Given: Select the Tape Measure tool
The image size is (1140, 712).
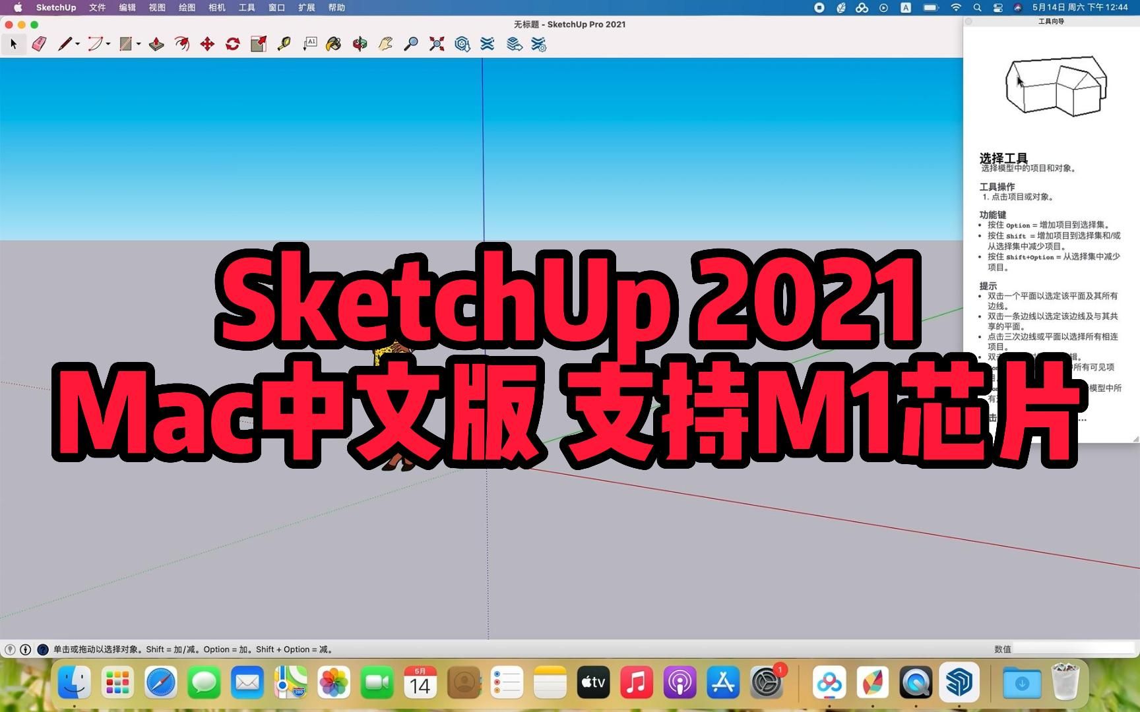Looking at the screenshot, I should point(284,44).
